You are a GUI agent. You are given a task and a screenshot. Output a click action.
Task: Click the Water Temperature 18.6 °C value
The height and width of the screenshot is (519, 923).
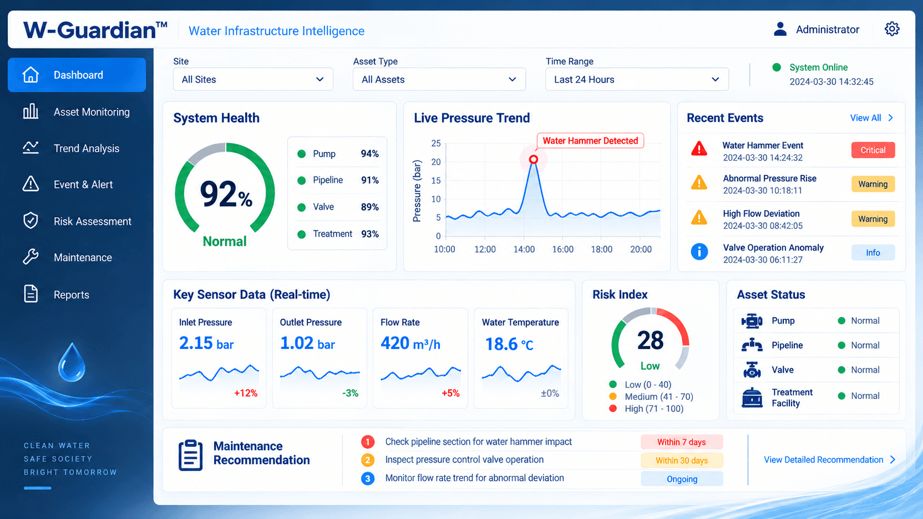[x=509, y=344]
